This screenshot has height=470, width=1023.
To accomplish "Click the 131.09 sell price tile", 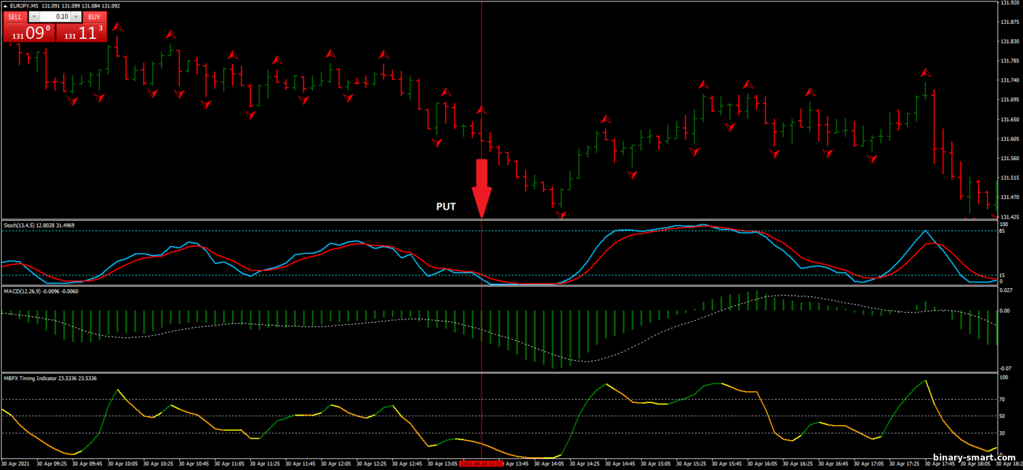I will click(28, 33).
